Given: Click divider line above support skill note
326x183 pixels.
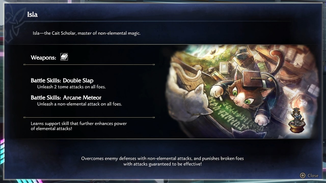Looking at the screenshot, I should coord(89,117).
